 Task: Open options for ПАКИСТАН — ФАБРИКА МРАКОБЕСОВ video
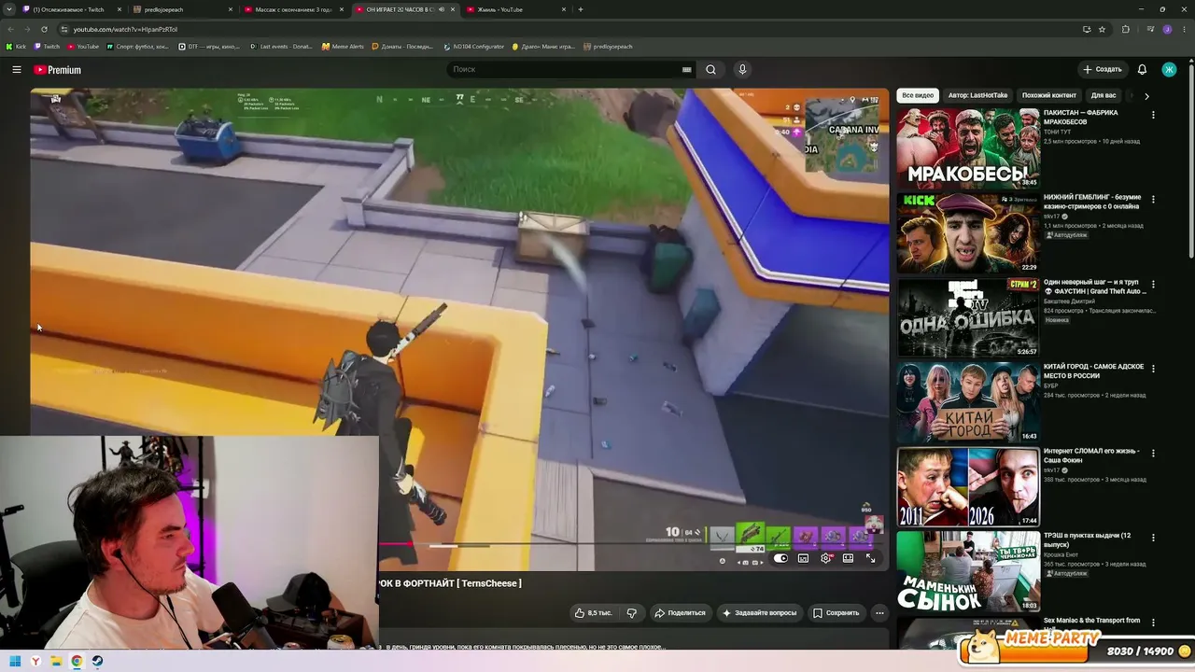pos(1153,115)
